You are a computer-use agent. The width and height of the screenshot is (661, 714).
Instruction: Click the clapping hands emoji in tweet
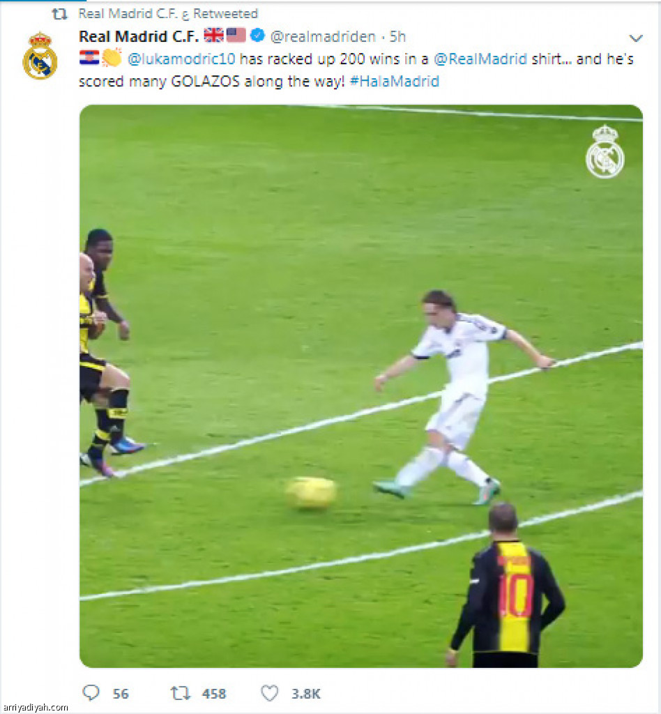(112, 58)
